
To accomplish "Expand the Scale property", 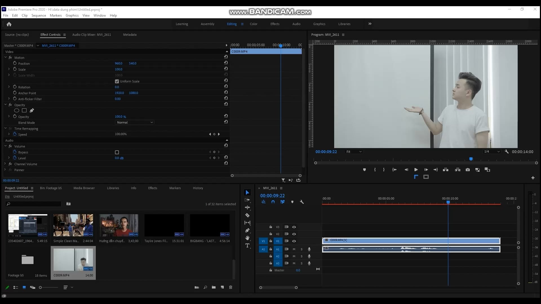I will (x=9, y=69).
